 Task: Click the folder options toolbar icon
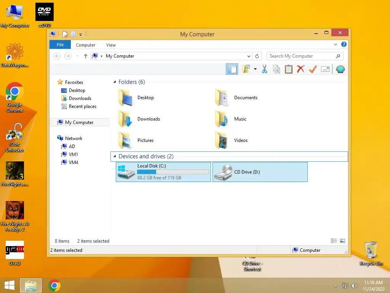(246, 69)
